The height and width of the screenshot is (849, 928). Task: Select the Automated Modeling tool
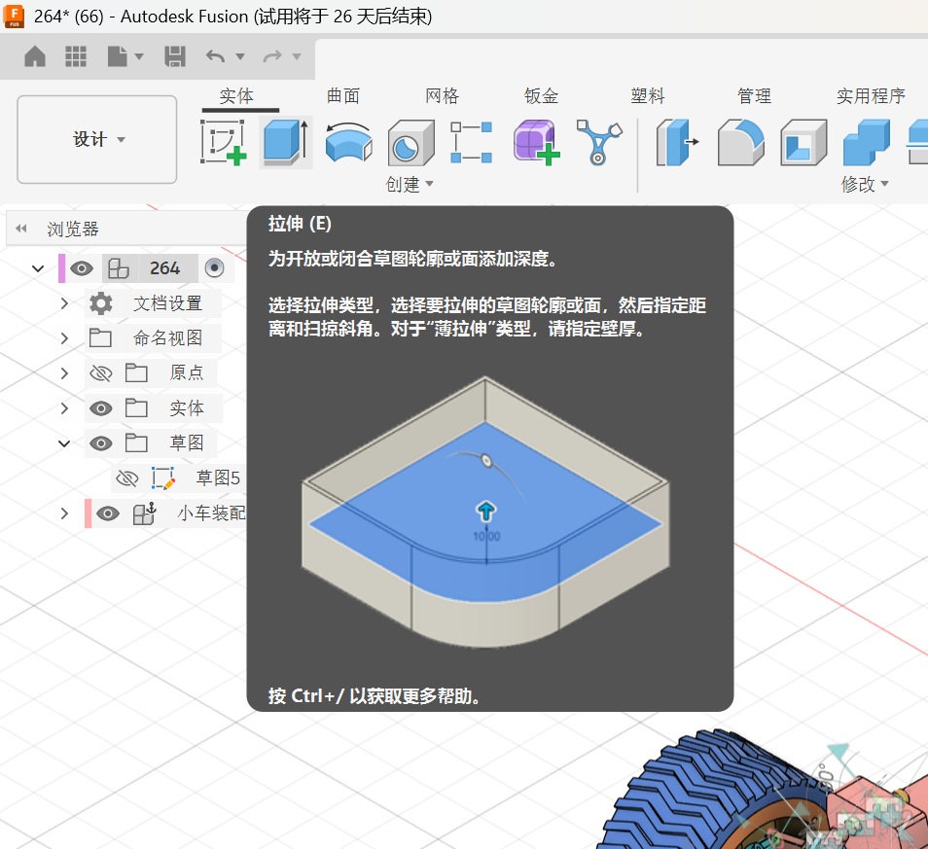click(599, 143)
